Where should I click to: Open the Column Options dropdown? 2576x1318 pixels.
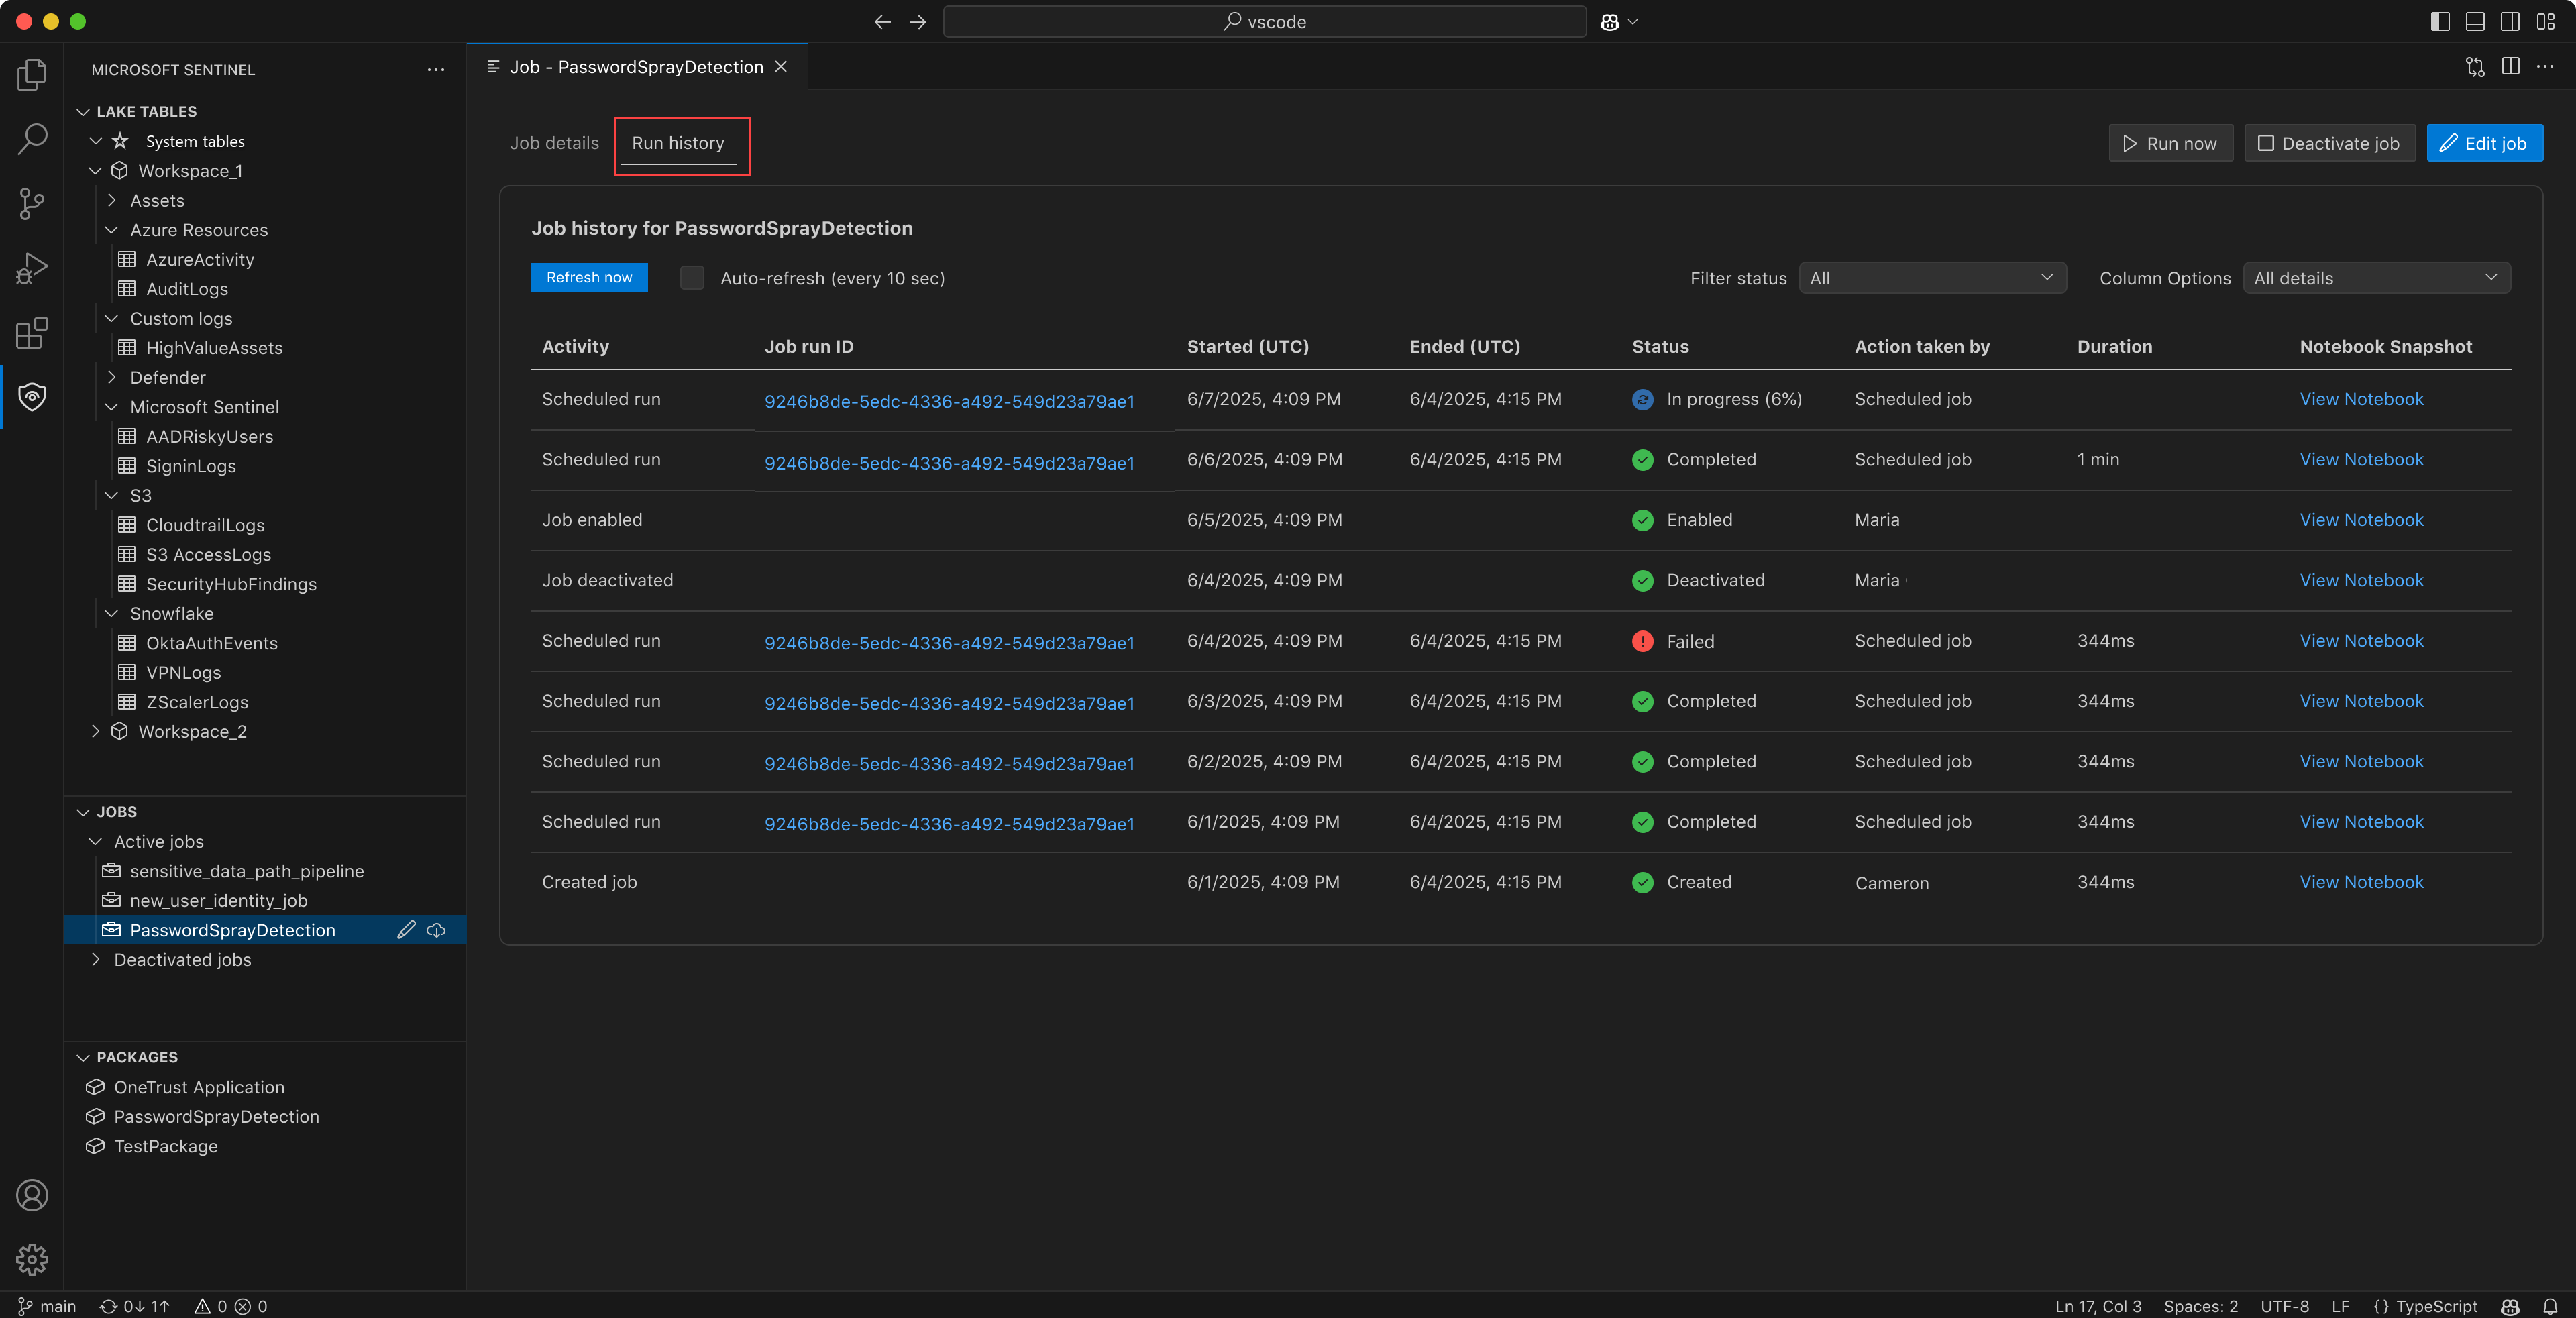[x=2376, y=278]
